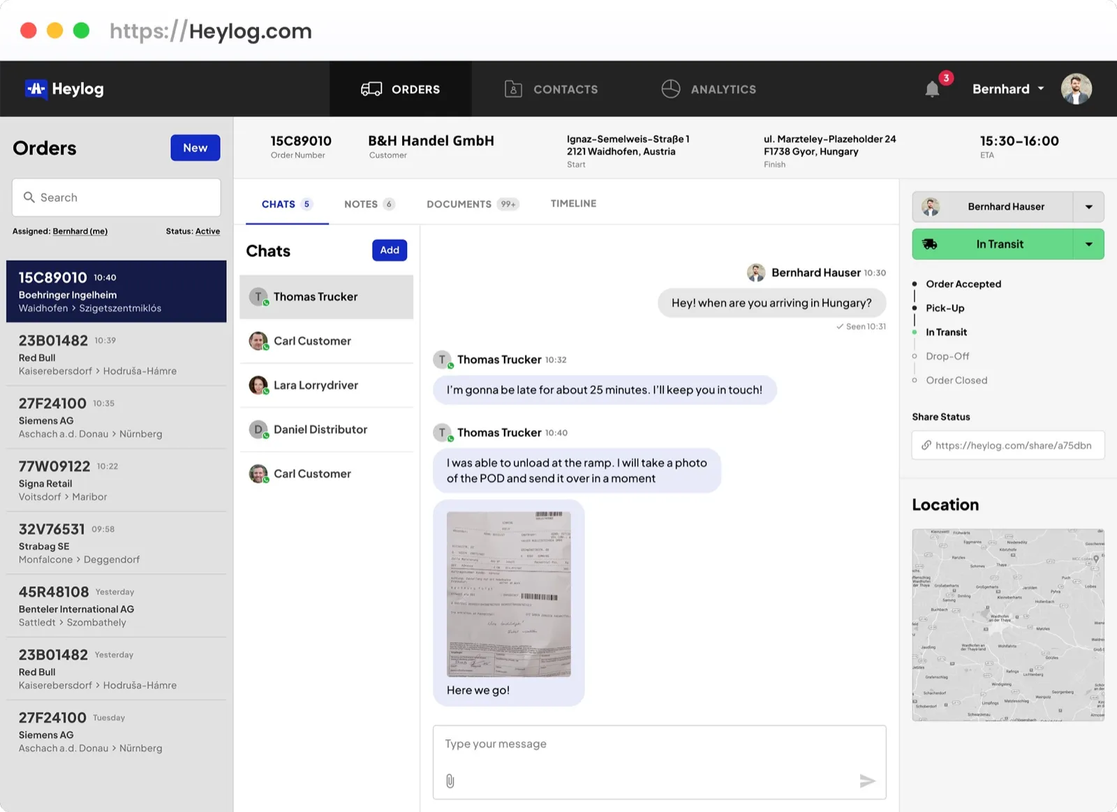Click Thomas Trucker avatar in chat list
This screenshot has width=1117, height=812.
(x=258, y=297)
